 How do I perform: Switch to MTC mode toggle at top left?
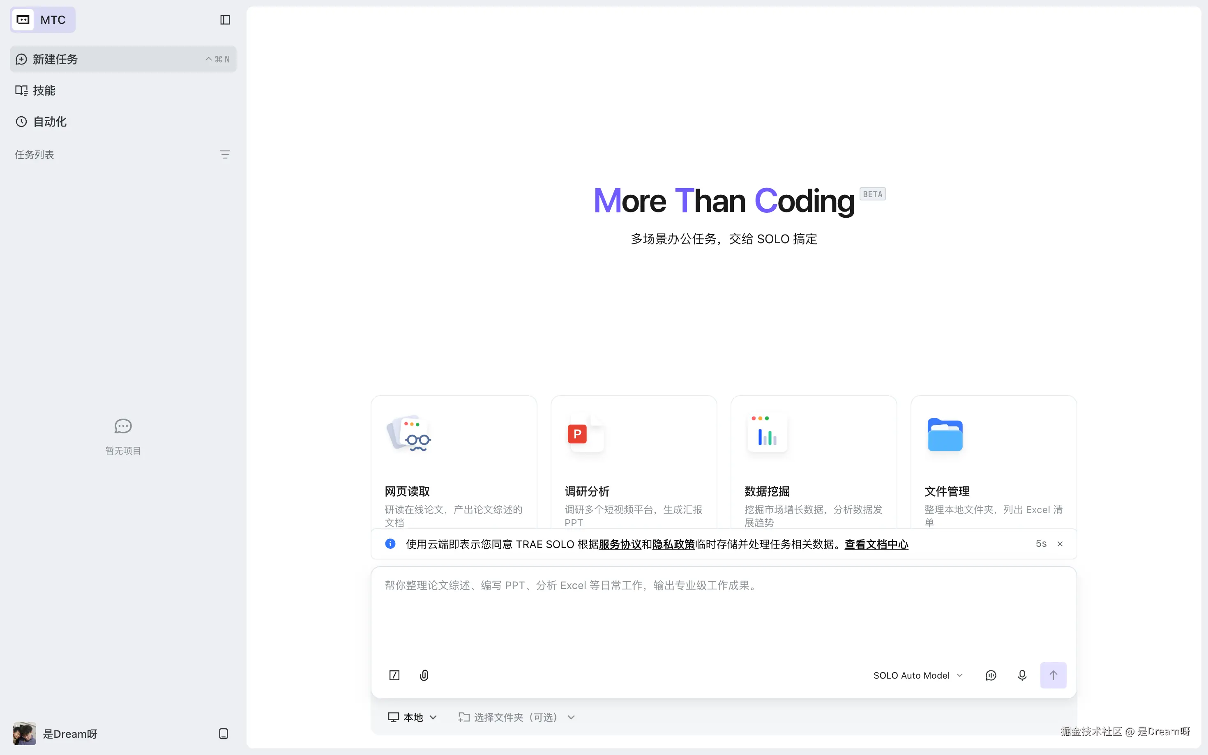click(43, 20)
